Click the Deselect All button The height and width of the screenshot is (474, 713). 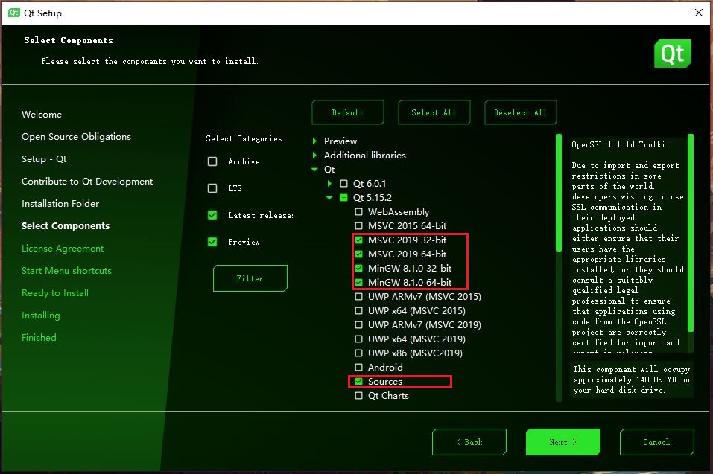(x=521, y=112)
